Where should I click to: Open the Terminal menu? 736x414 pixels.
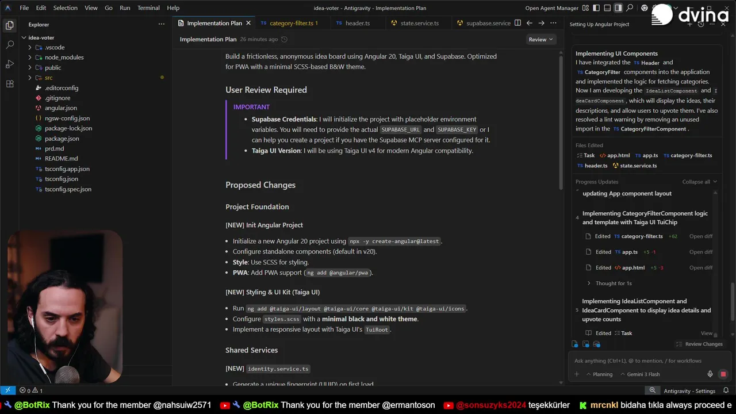point(148,8)
